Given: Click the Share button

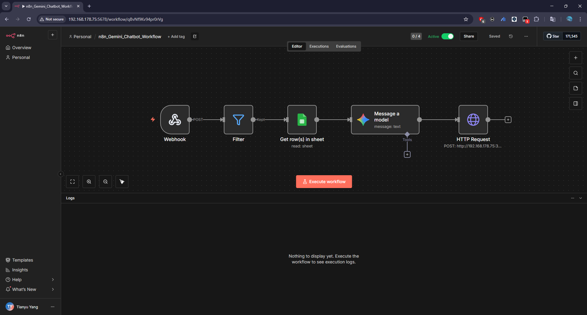Looking at the screenshot, I should (x=468, y=36).
